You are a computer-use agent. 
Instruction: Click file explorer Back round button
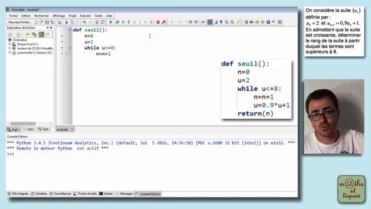pyautogui.click(x=10, y=34)
